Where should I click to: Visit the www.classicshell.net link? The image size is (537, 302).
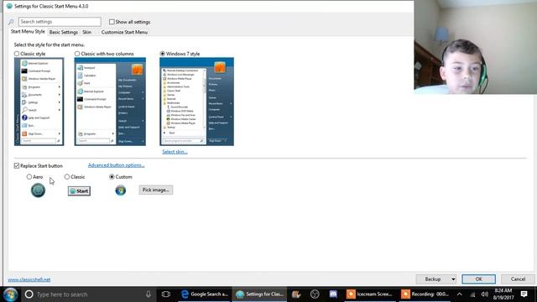pos(29,279)
